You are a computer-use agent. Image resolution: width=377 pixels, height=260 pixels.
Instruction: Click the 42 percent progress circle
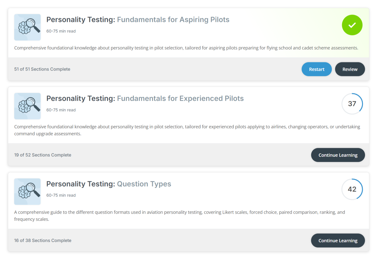352,189
